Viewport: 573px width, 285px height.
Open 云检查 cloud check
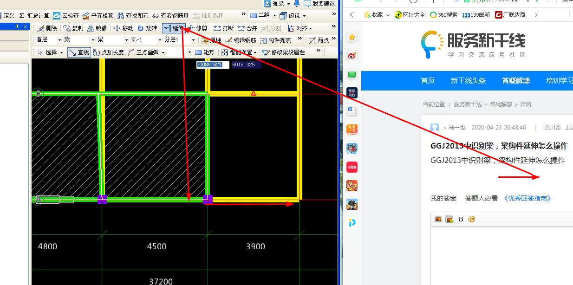coord(66,16)
